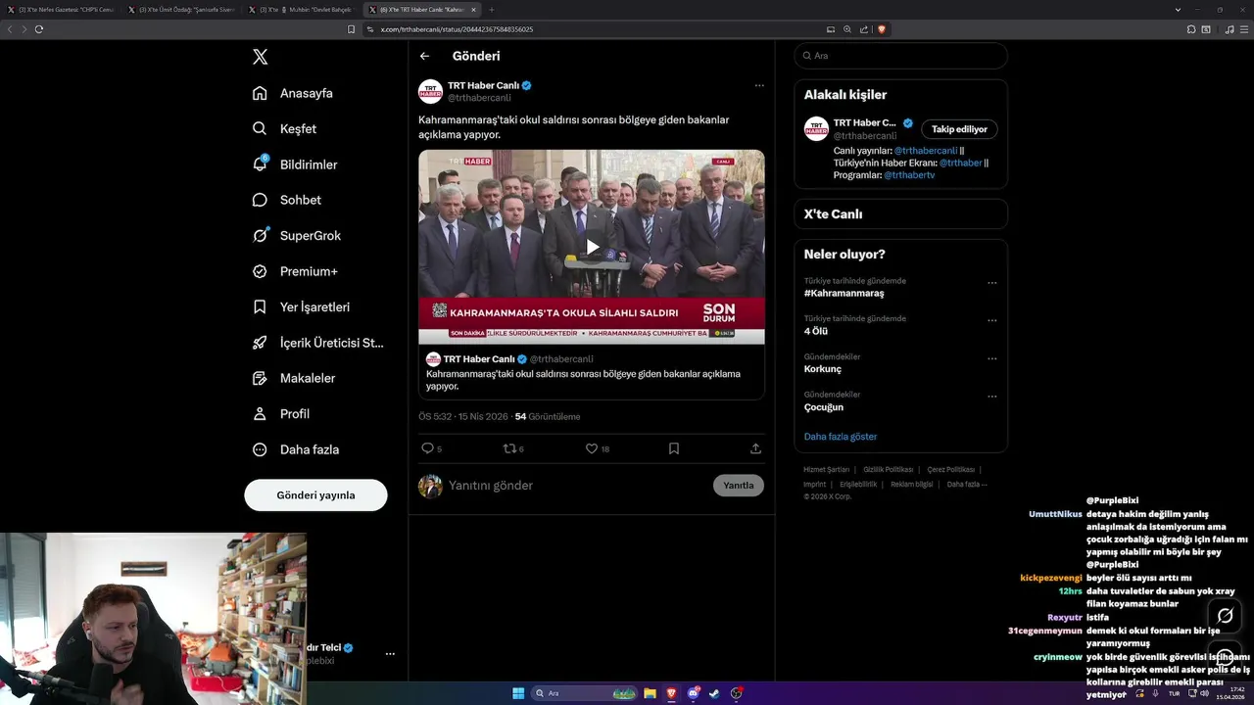Open Profil page
Viewport: 1254px width, 705px height.
281,413
